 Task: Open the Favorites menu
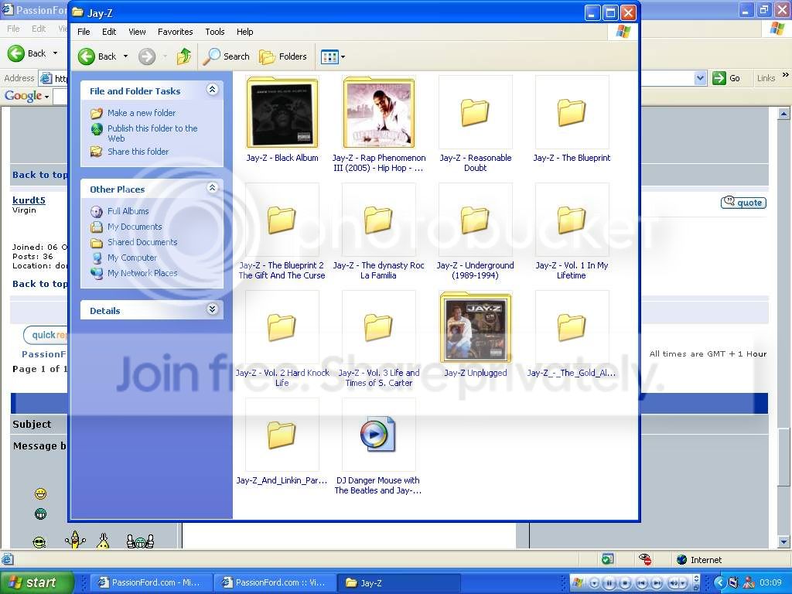(175, 32)
